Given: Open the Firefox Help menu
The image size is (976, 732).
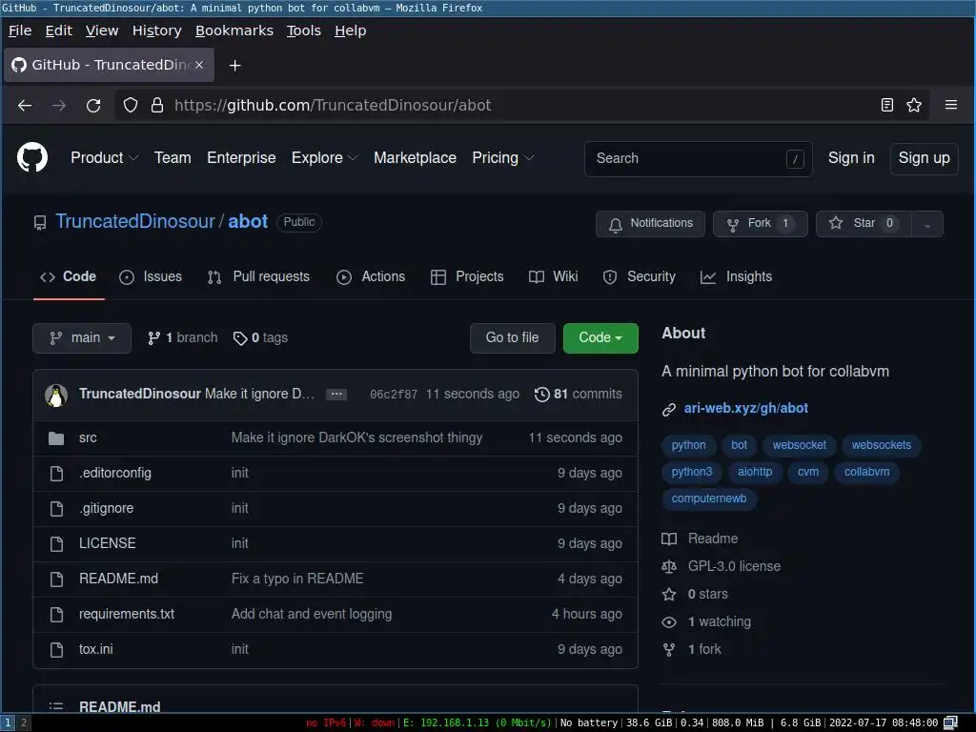Looking at the screenshot, I should pyautogui.click(x=351, y=30).
